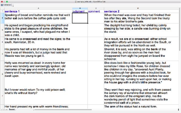Click the vertical scrollbar thumb
The image size is (181, 113).
(180, 29)
